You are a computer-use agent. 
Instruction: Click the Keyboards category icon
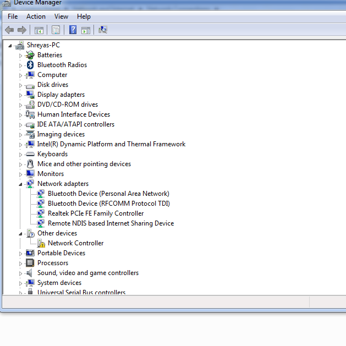[x=30, y=154]
